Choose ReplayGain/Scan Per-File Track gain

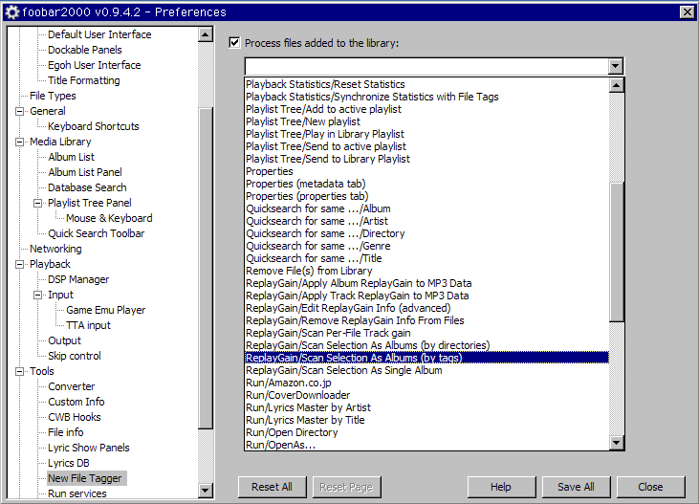coord(426,333)
